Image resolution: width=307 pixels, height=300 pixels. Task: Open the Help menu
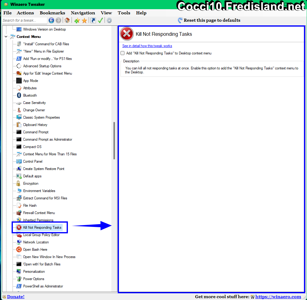point(141,13)
